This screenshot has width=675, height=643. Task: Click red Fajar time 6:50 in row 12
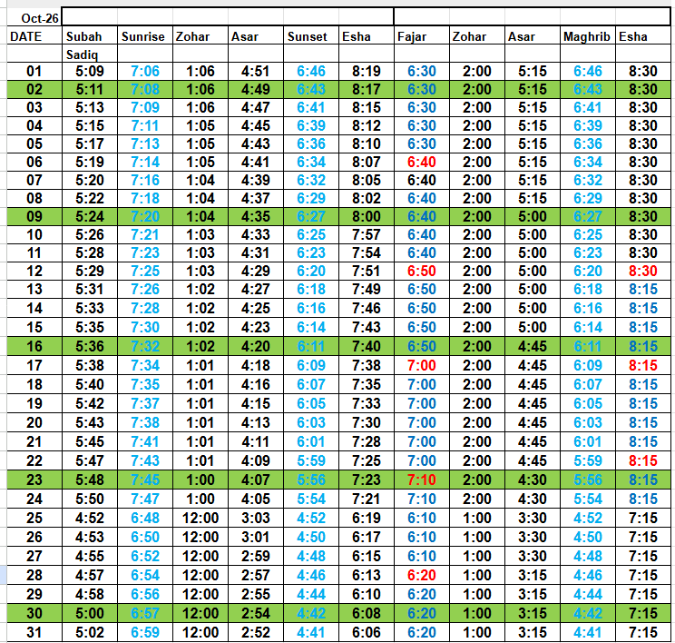[422, 271]
